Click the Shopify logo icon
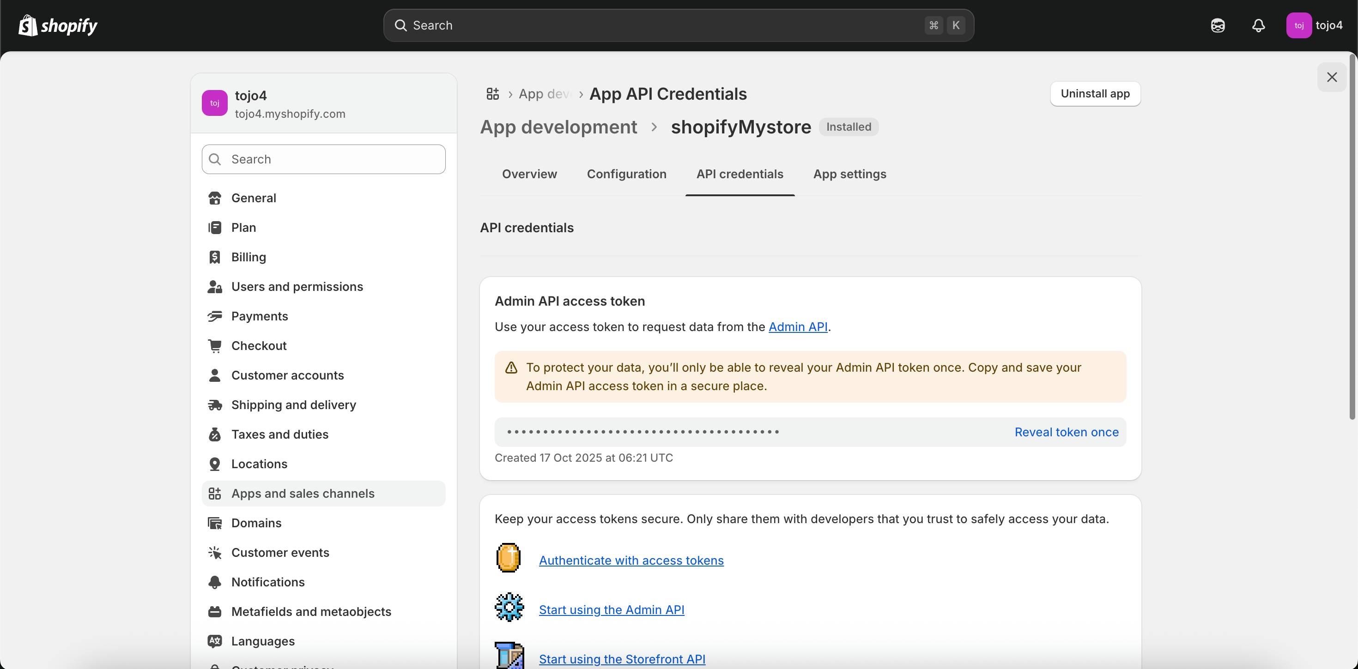 29,25
